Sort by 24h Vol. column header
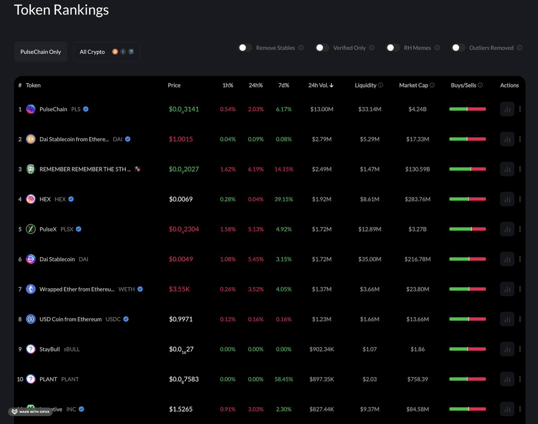Screen dimensions: 538x424 [321, 85]
